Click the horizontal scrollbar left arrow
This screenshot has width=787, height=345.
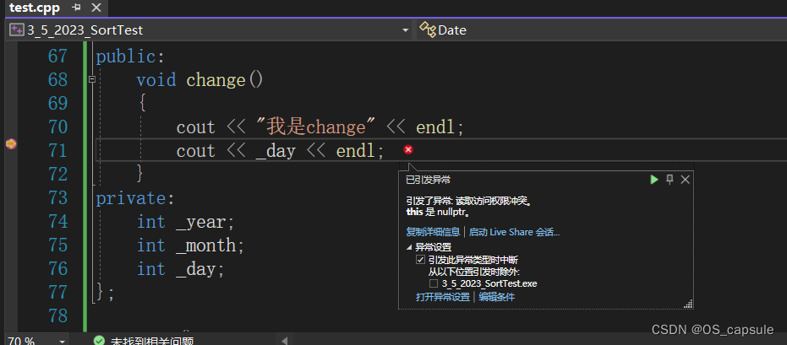pos(285,341)
